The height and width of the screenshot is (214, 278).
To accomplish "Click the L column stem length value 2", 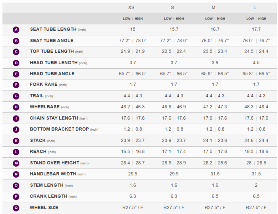I will coord(256,185).
